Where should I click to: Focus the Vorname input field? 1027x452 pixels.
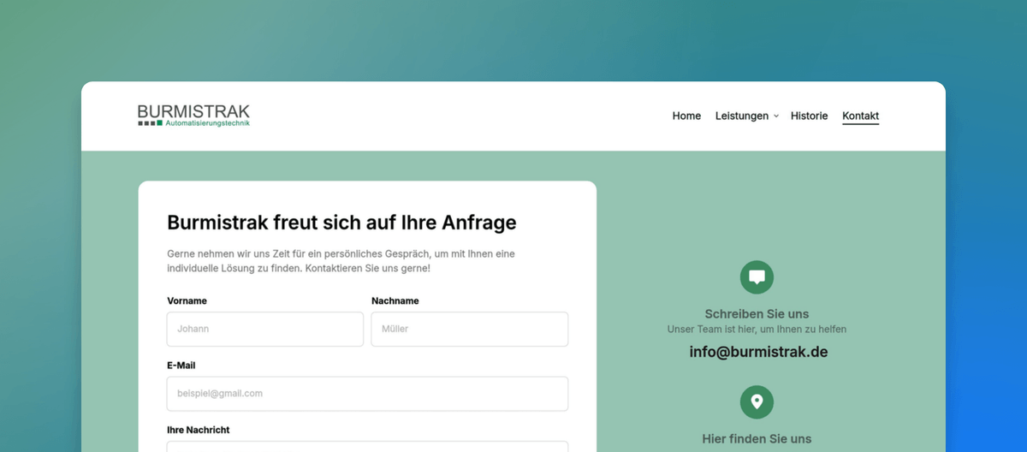(265, 329)
